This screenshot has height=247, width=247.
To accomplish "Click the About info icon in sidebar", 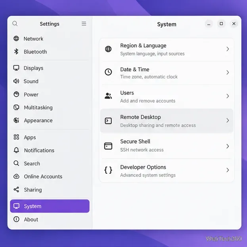I will [16, 219].
